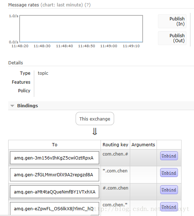This screenshot has width=194, height=216.
Task: Open queue amq.gen-aMt4taQQueNmfBY1VTxhXA
Action: [x=55, y=192]
